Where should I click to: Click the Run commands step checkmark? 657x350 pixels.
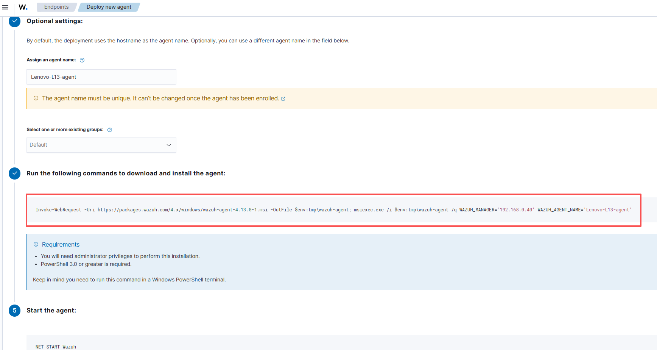coord(14,173)
